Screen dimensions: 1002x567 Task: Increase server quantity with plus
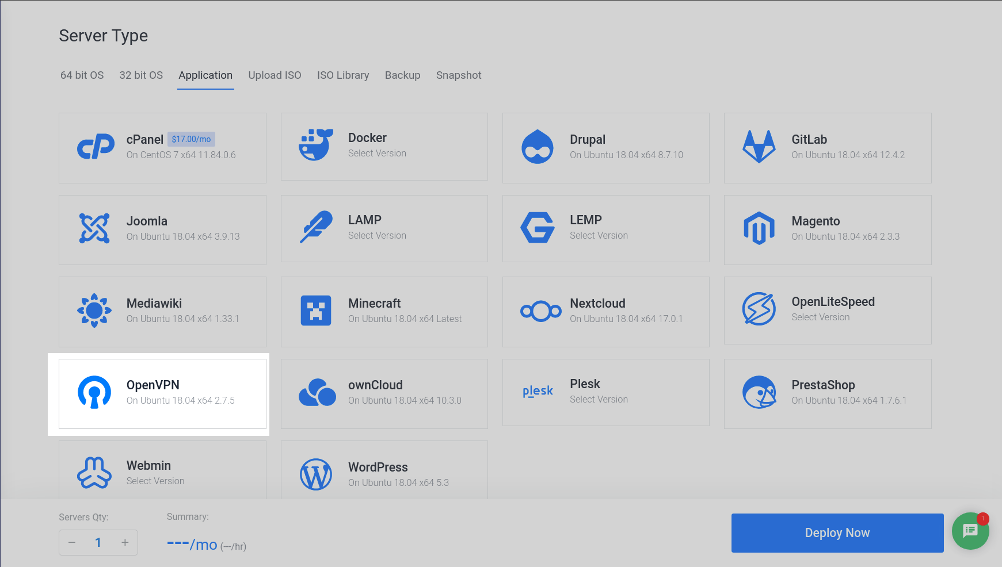point(125,542)
